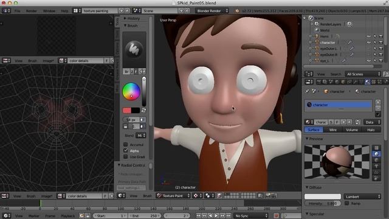Screen dimensions: 389x219
Task: Open the Render menu
Action: (32, 11)
